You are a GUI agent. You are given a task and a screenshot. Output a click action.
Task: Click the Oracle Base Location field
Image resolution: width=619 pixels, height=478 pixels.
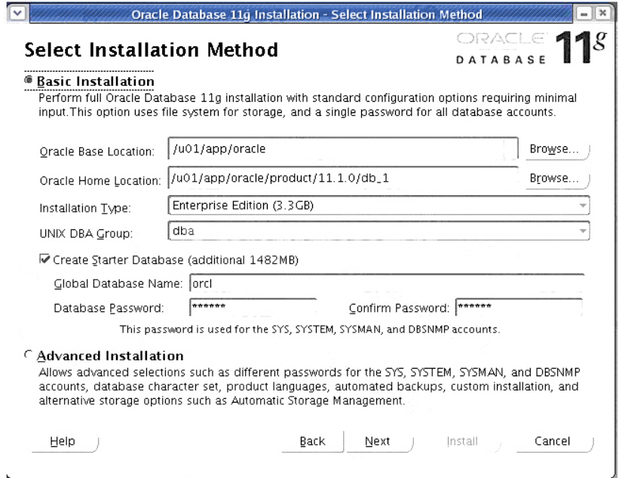(343, 149)
